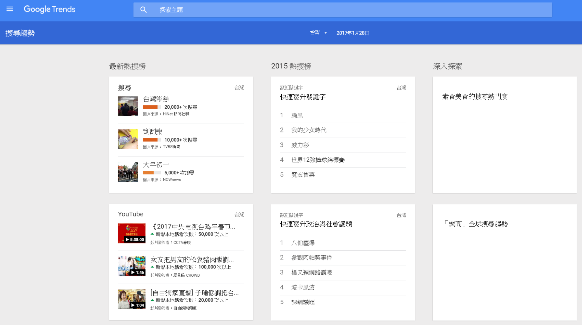Click the 探索主題 search field
582x325 pixels.
click(x=352, y=10)
